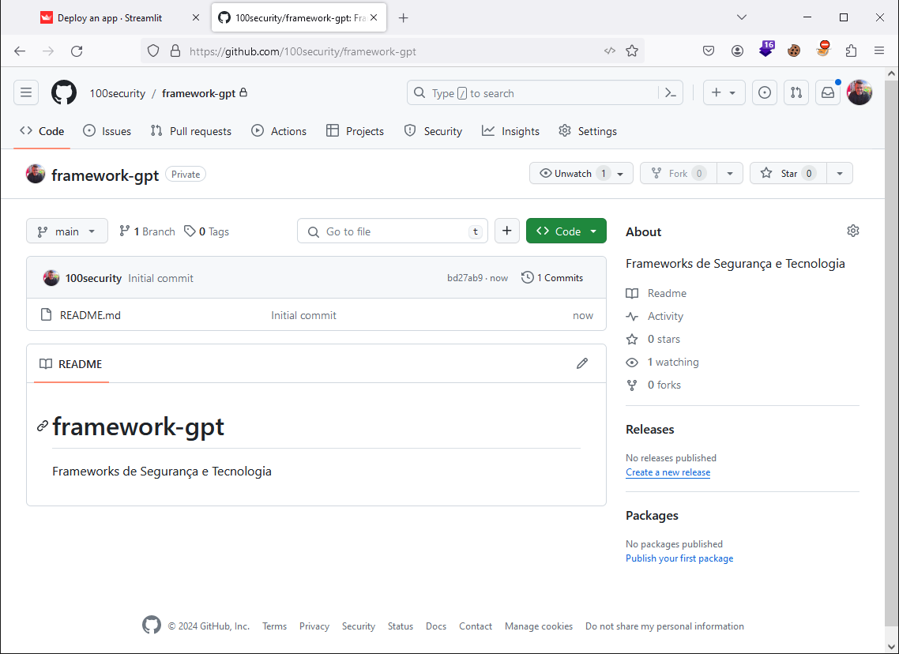Expand the main branch dropdown

coord(67,231)
